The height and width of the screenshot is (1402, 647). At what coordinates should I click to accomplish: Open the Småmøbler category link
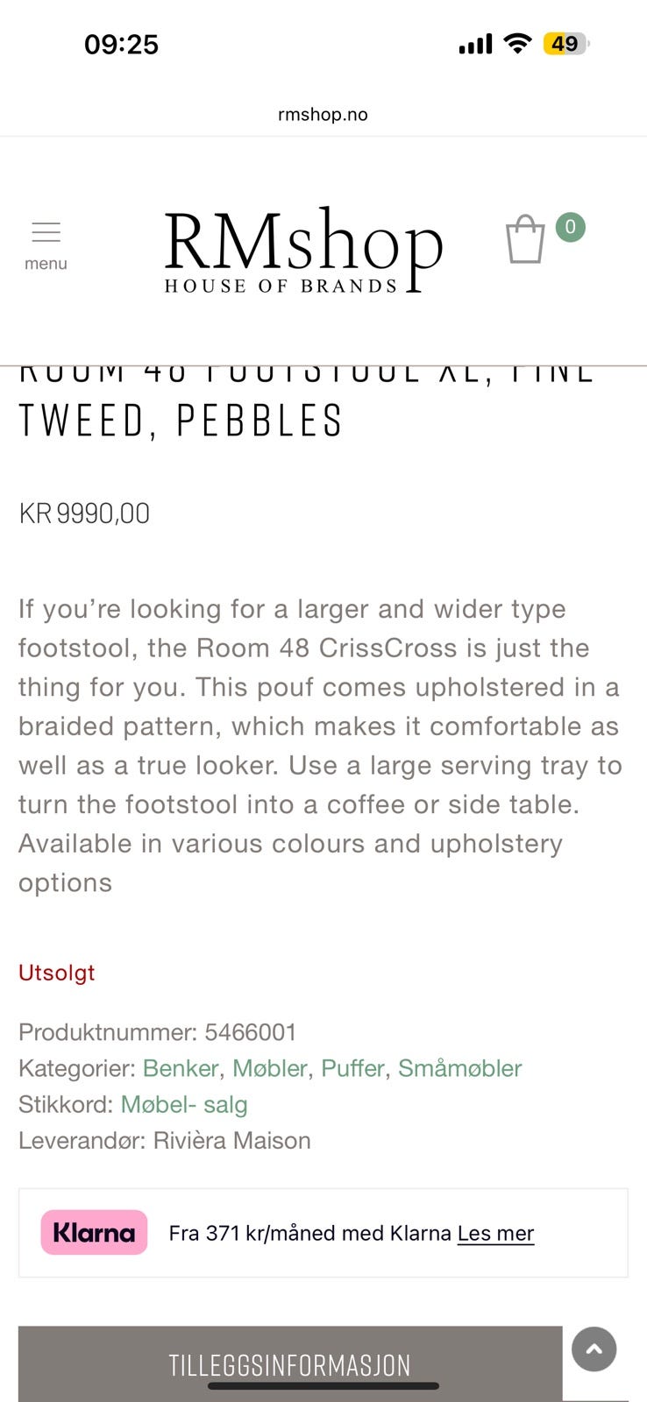(x=459, y=1068)
